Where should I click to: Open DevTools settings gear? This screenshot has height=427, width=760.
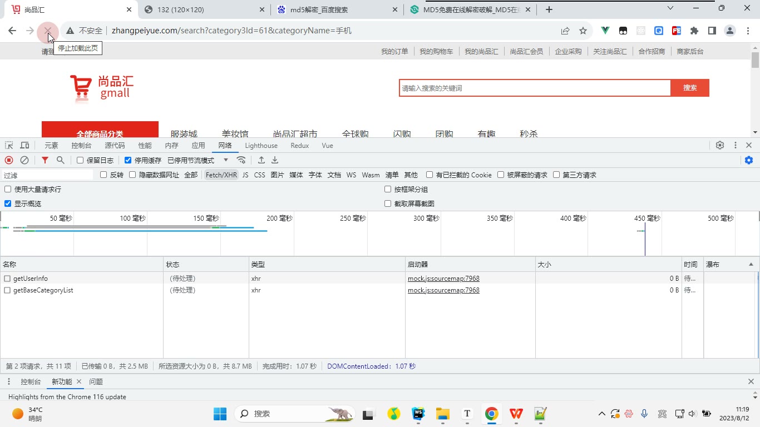click(720, 146)
